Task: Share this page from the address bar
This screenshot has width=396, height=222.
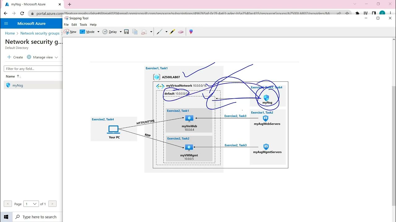Action: [x=339, y=14]
